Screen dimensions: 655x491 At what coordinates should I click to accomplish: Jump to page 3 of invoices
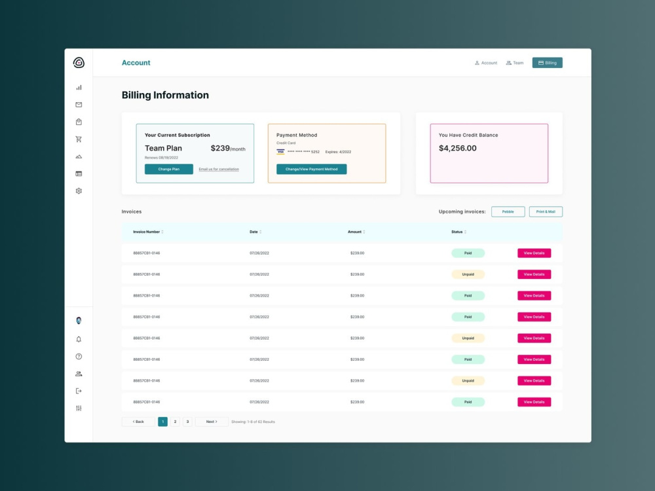point(187,422)
